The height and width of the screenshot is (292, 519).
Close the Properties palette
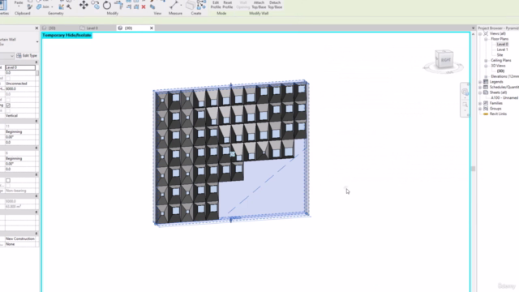[36, 28]
